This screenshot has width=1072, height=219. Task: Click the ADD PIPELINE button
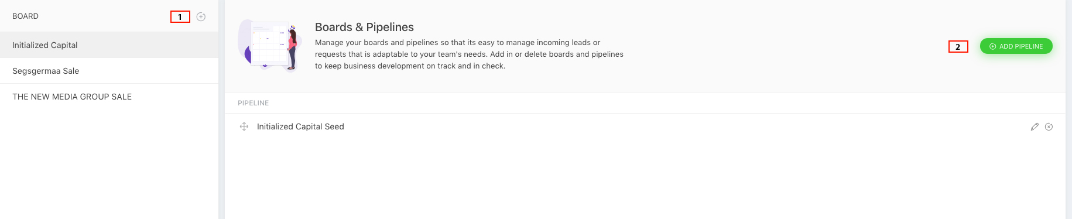click(1016, 46)
